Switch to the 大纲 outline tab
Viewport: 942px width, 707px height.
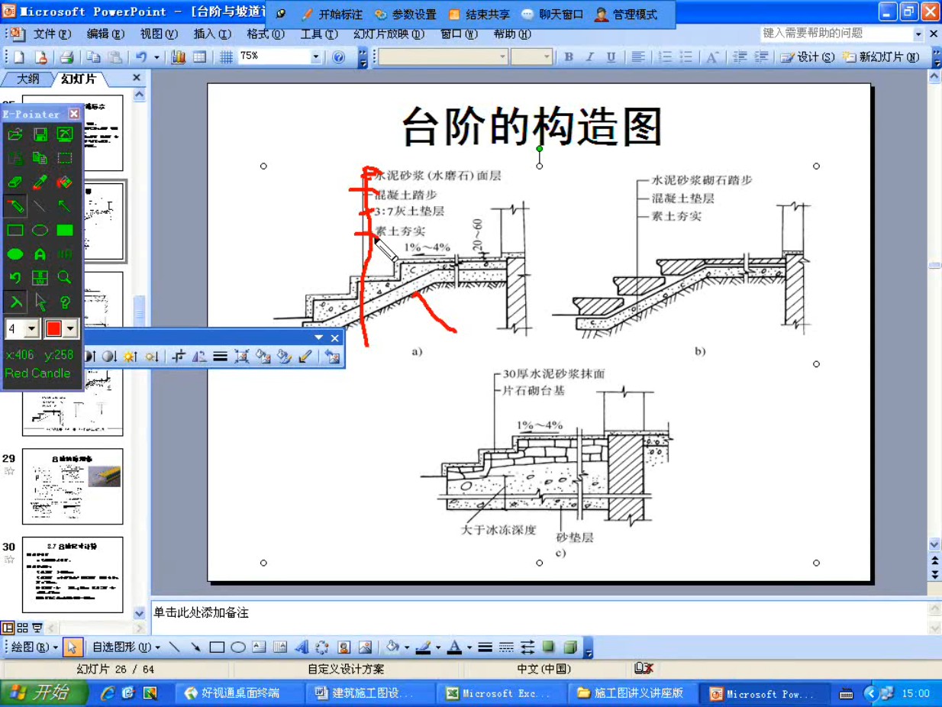pyautogui.click(x=27, y=79)
